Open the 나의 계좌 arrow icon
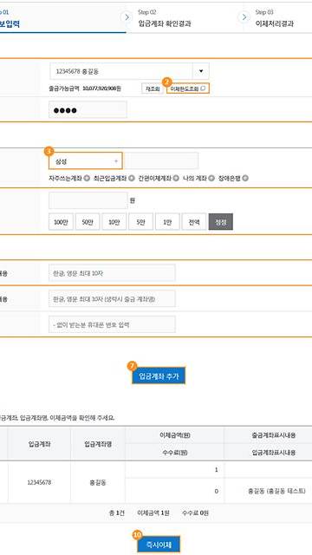The width and height of the screenshot is (312, 555). pos(211,179)
